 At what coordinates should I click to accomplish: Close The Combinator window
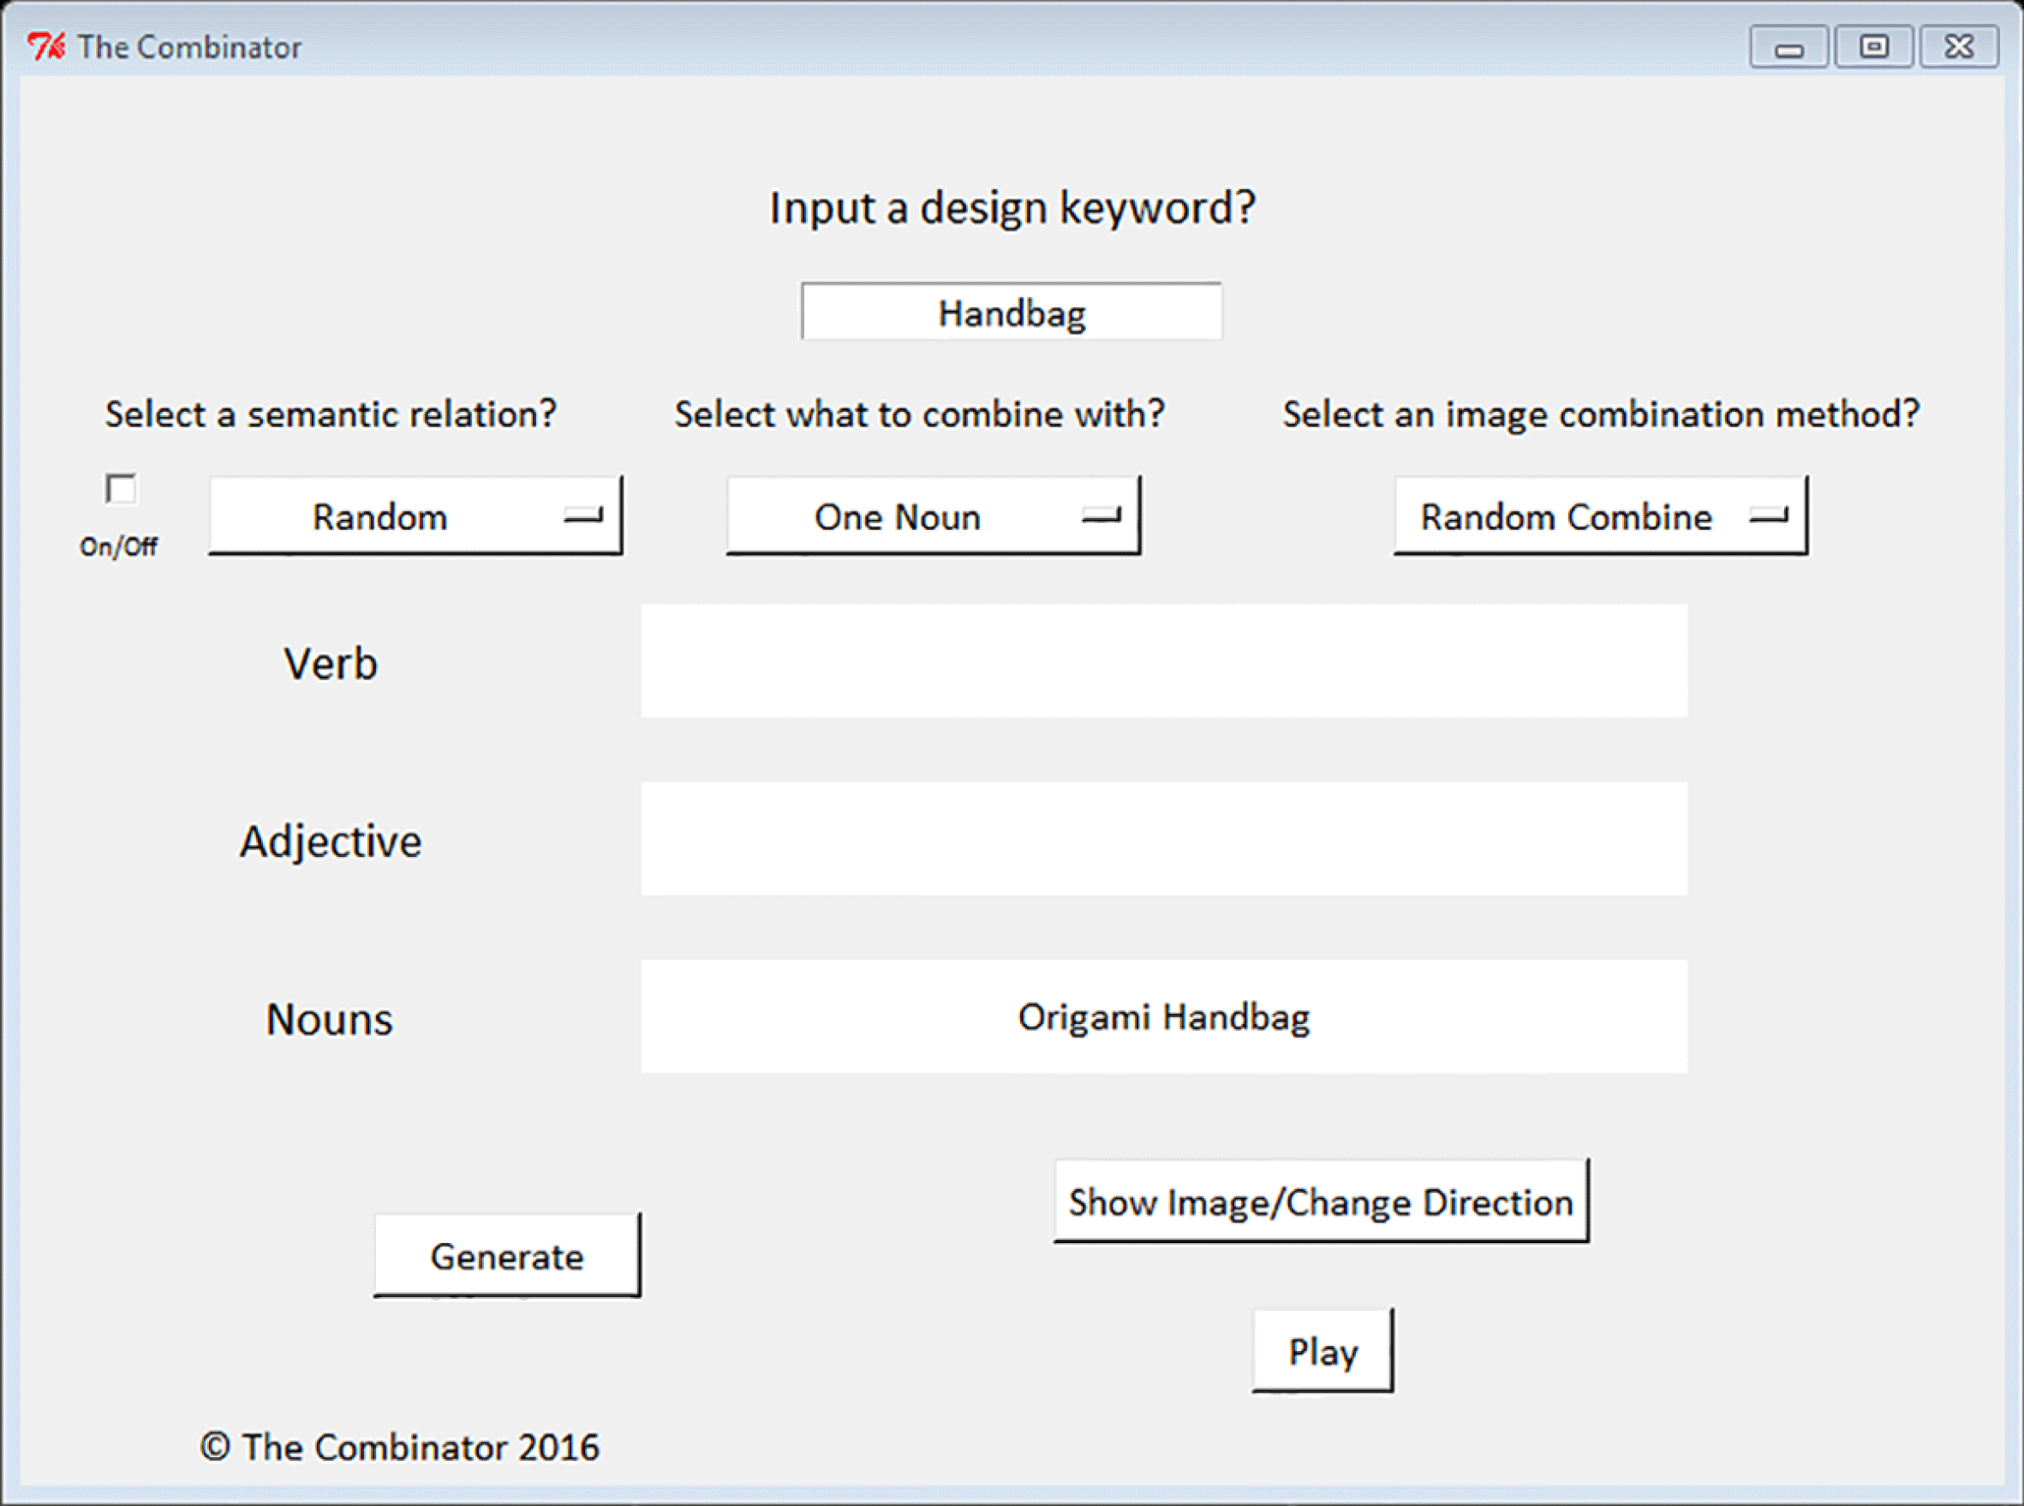pyautogui.click(x=1958, y=47)
